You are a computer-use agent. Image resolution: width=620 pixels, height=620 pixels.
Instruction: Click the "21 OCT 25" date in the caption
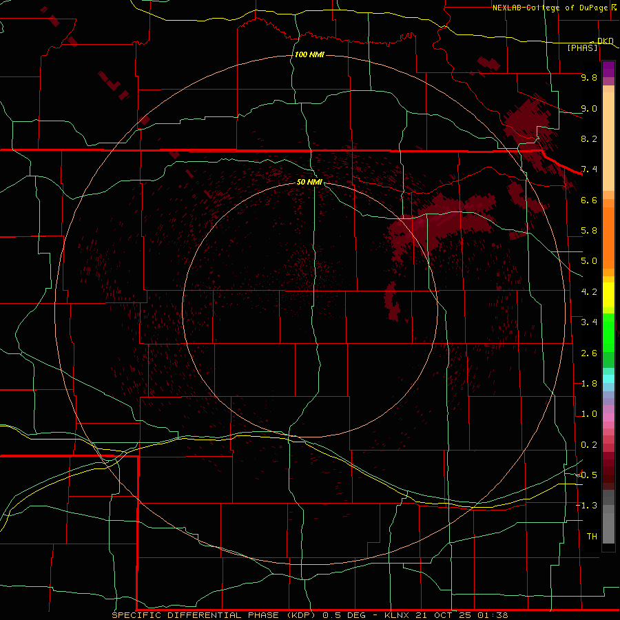443,615
